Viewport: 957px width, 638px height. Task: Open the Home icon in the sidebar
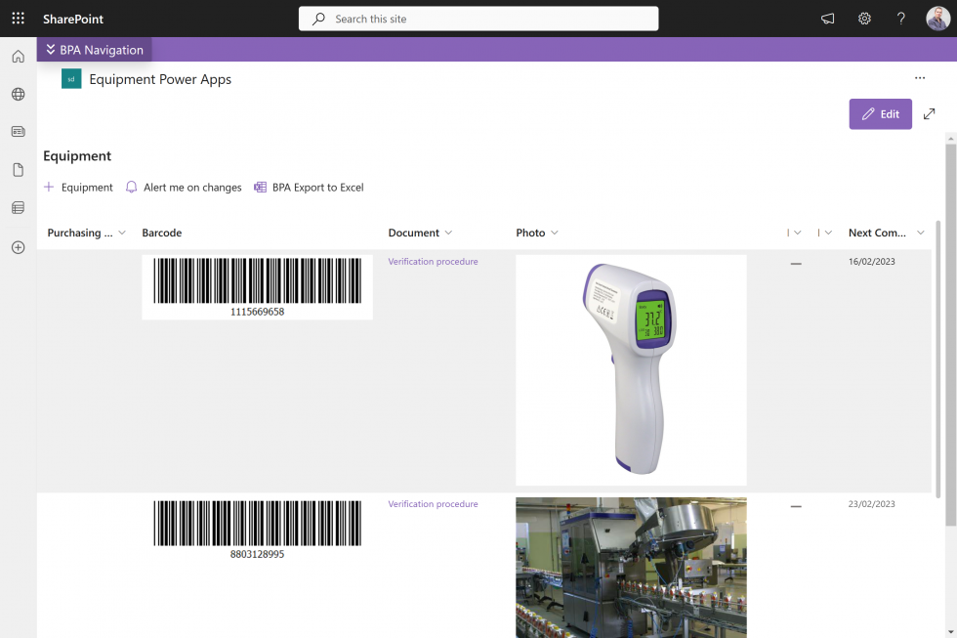click(x=18, y=56)
